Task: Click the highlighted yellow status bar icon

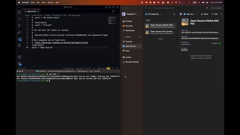Action: pos(108,69)
